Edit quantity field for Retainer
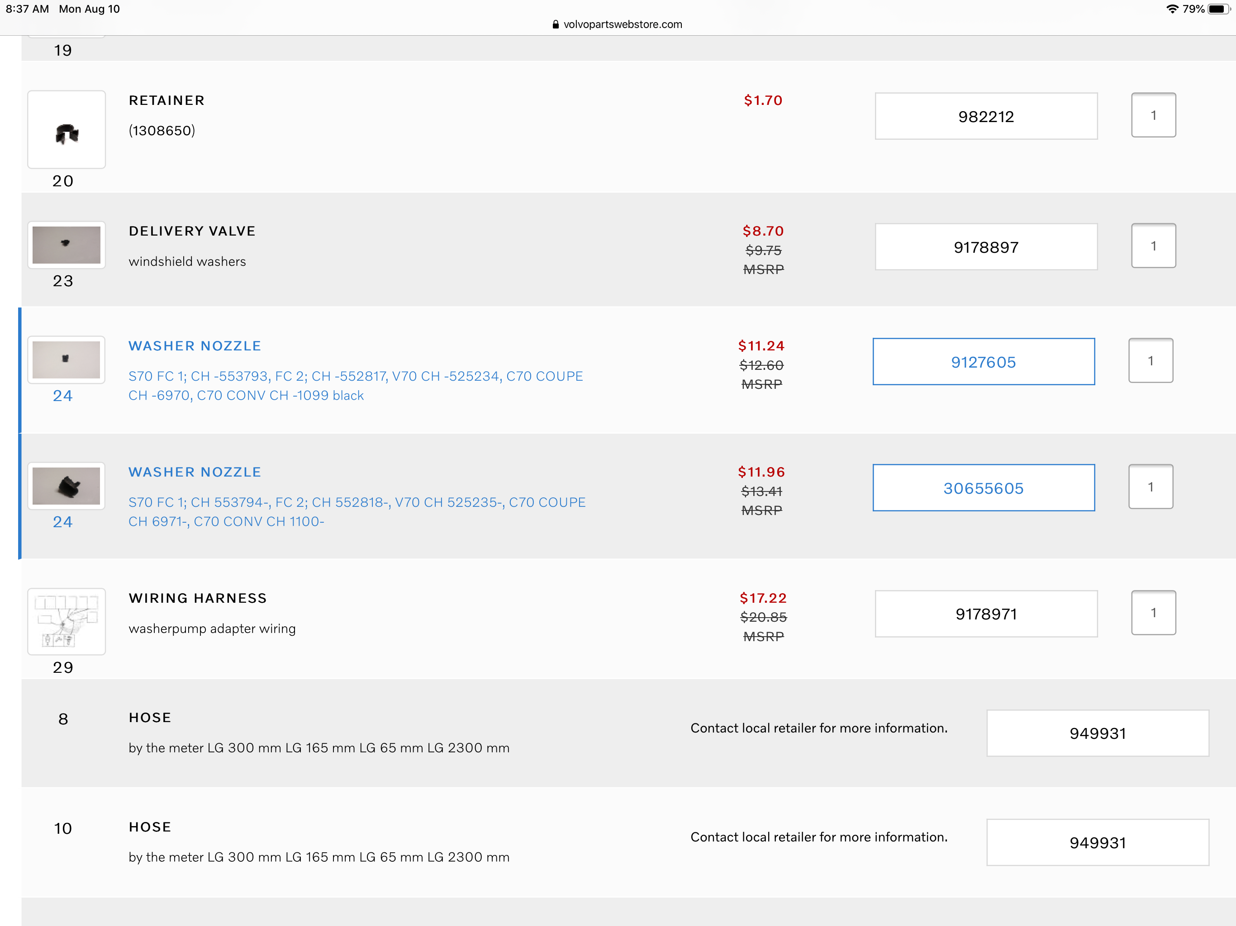This screenshot has width=1236, height=926. tap(1153, 115)
